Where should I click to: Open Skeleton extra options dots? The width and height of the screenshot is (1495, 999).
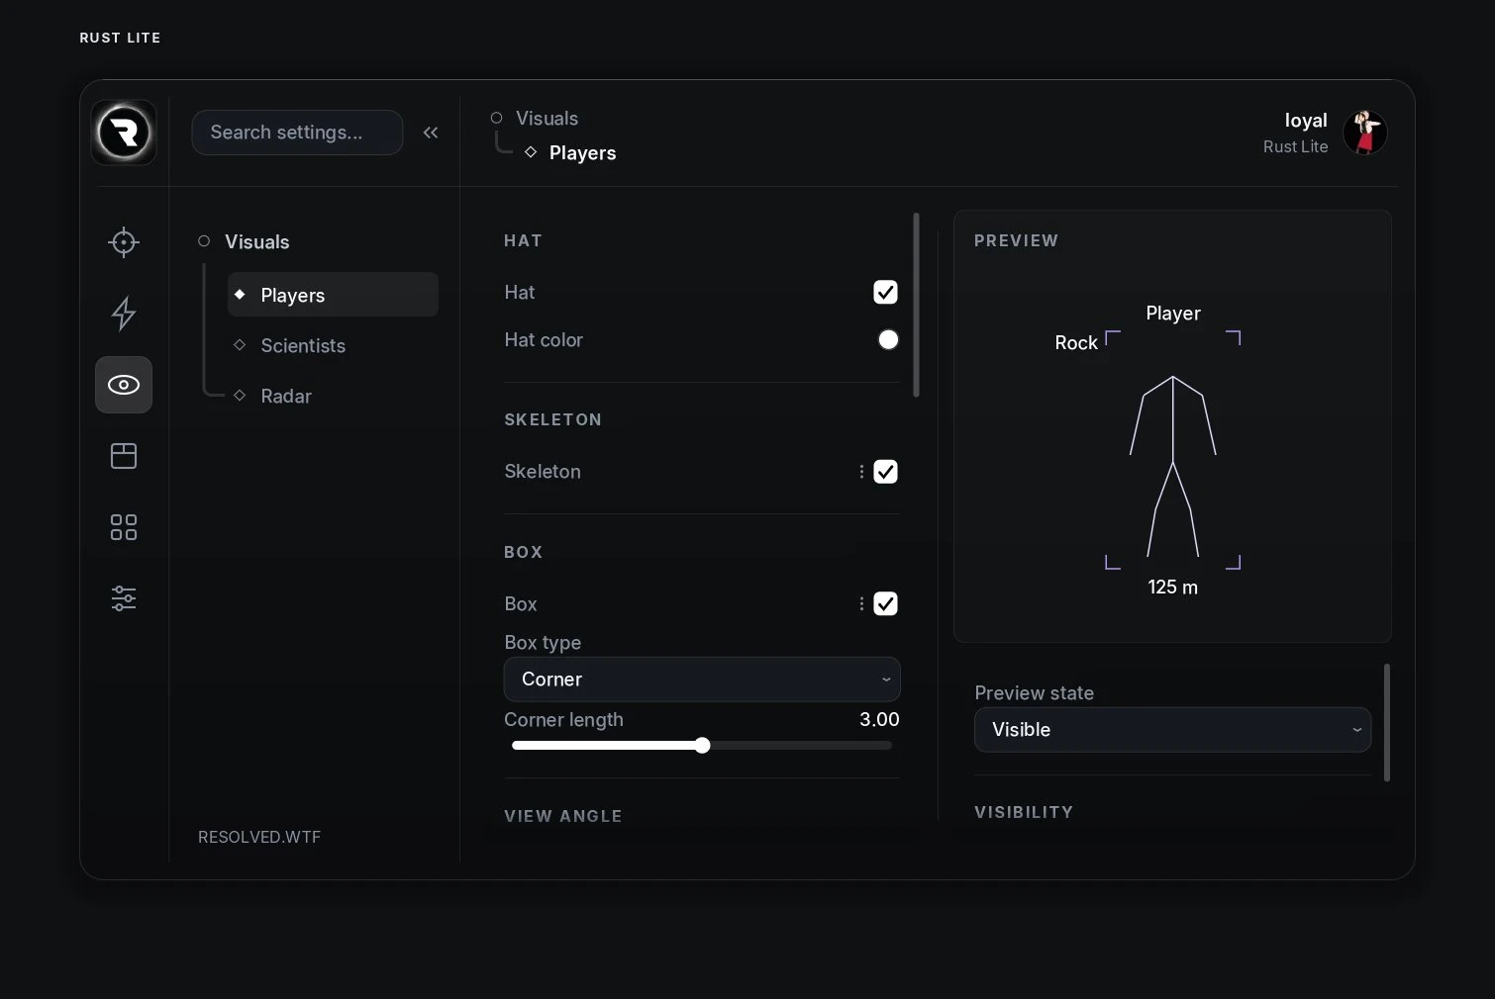click(861, 472)
